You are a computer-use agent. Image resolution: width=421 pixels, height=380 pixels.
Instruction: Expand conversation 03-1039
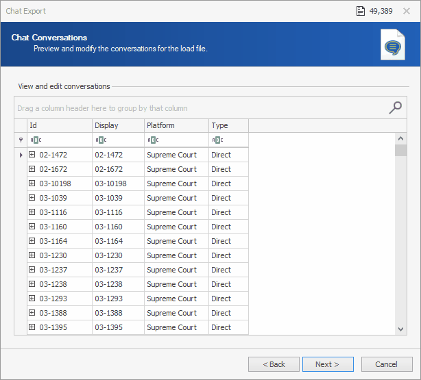32,198
